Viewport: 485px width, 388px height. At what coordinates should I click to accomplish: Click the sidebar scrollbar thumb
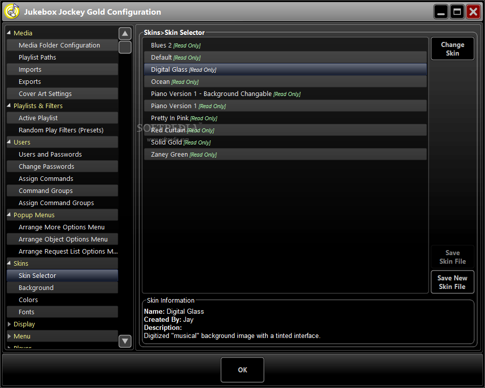(125, 47)
